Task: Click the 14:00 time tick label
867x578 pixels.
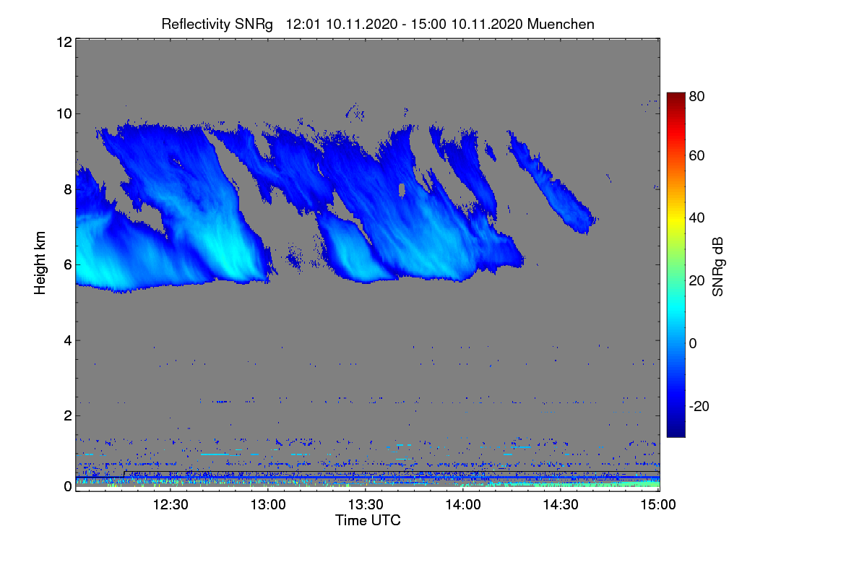Action: pos(463,505)
